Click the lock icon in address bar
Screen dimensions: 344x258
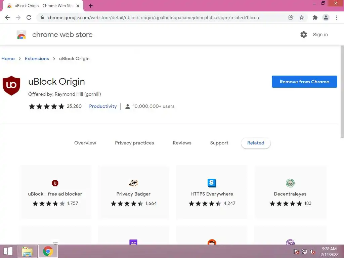click(x=42, y=17)
